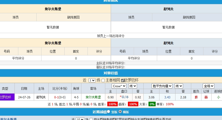
Task: Uncheck the 瑞典超 league filter
Action: [101, 119]
